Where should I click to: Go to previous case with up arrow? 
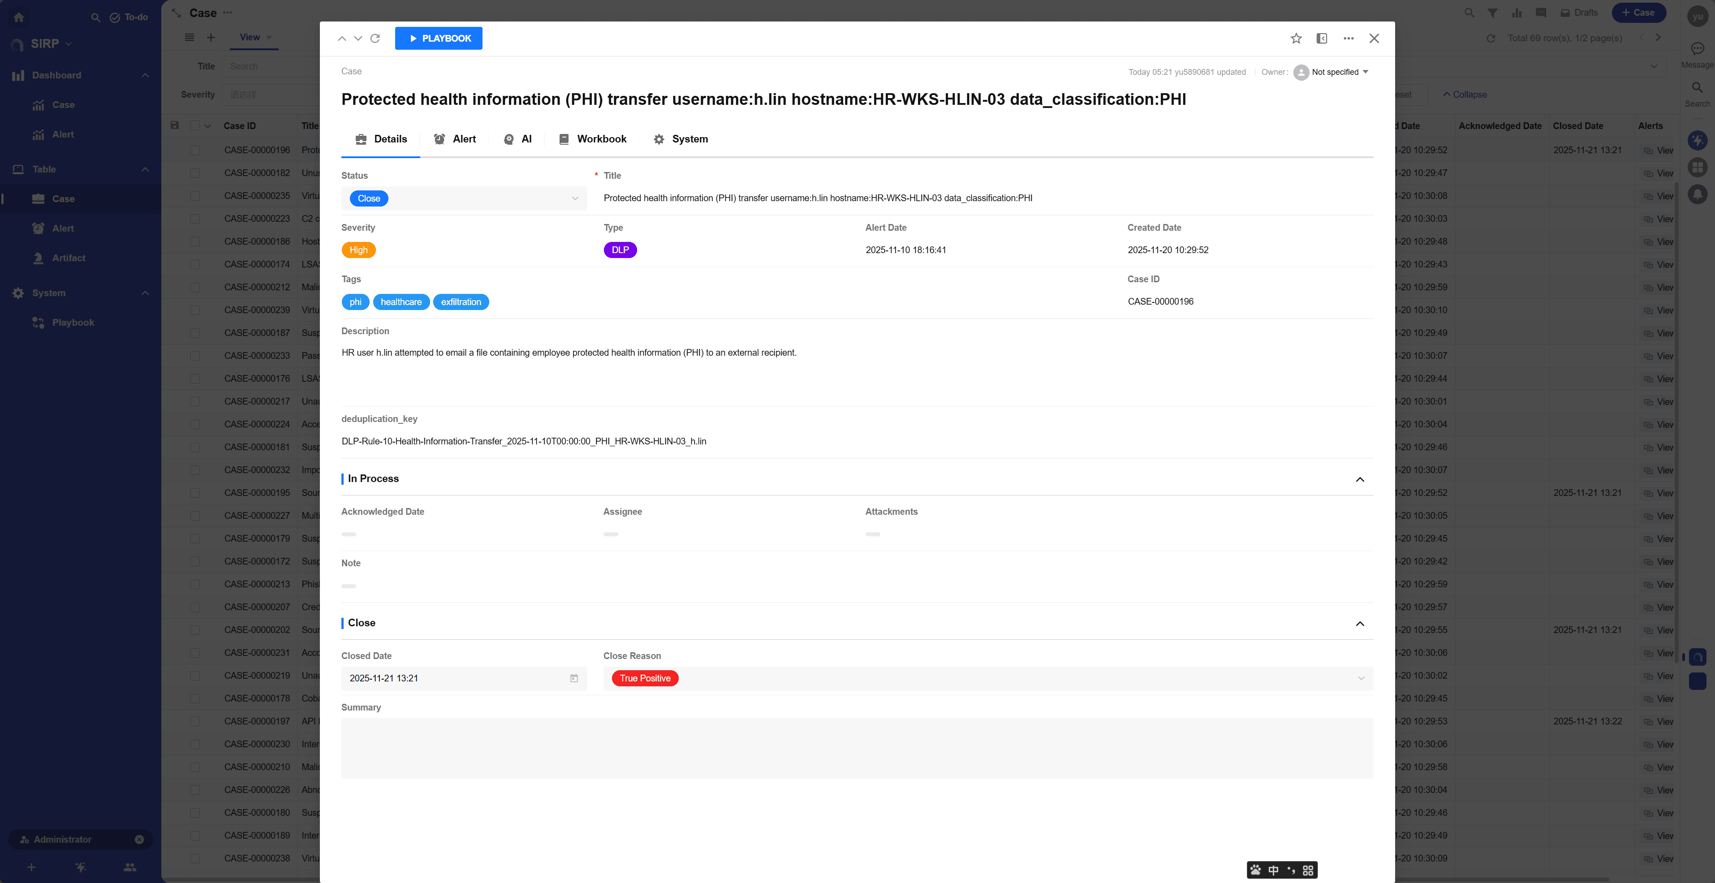point(341,39)
